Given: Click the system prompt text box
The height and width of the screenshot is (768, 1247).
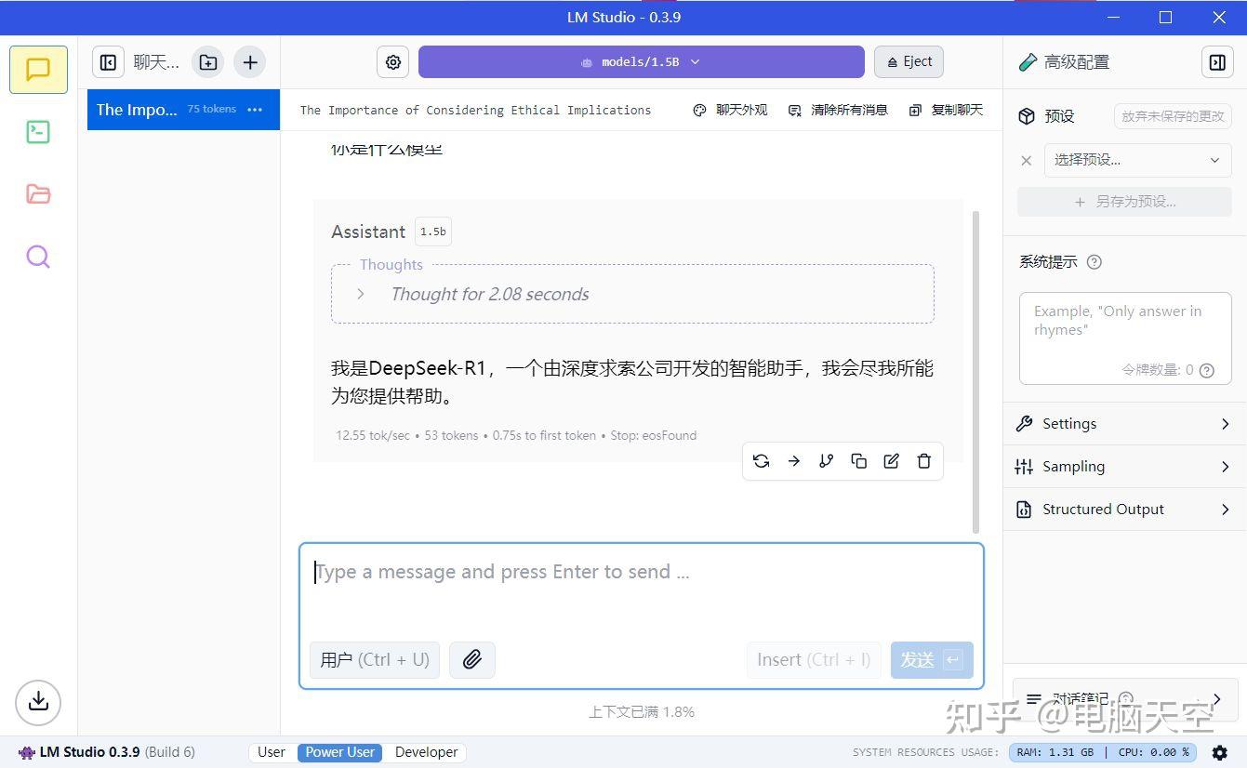Looking at the screenshot, I should 1125,338.
